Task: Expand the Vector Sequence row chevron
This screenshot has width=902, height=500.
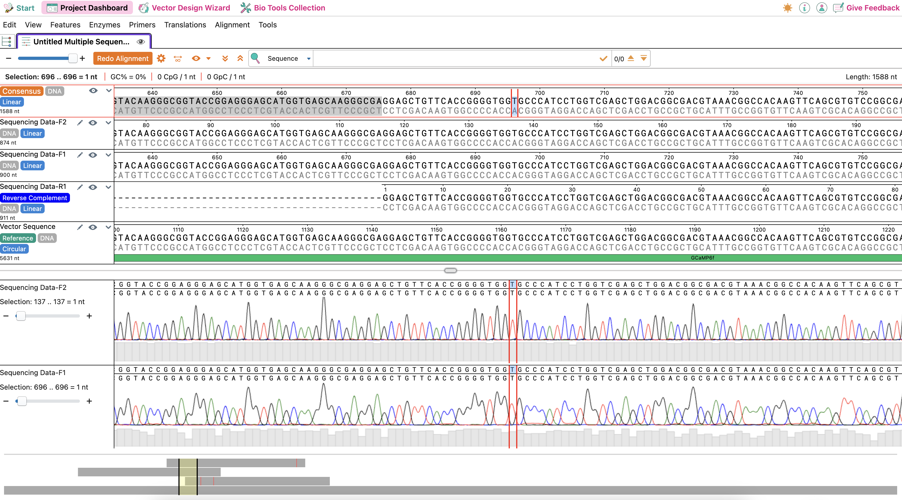Action: [x=108, y=227]
